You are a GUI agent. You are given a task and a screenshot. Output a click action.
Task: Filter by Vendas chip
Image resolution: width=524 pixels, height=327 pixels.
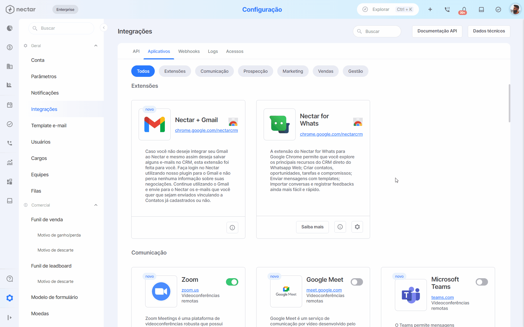point(326,71)
